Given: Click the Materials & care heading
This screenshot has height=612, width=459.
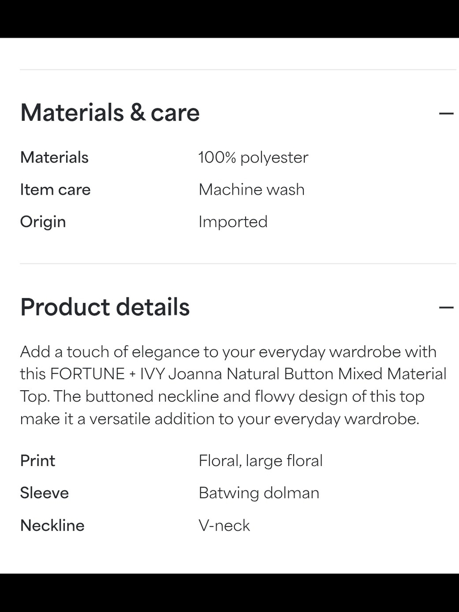Looking at the screenshot, I should click(110, 113).
